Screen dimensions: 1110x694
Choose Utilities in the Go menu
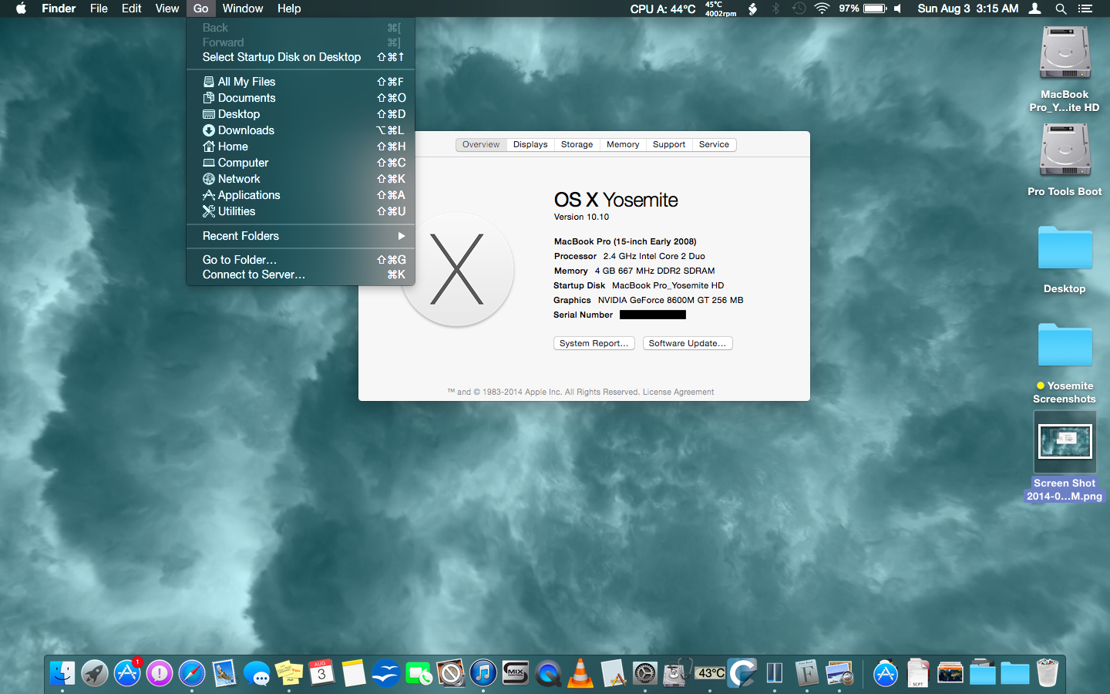[x=301, y=211]
